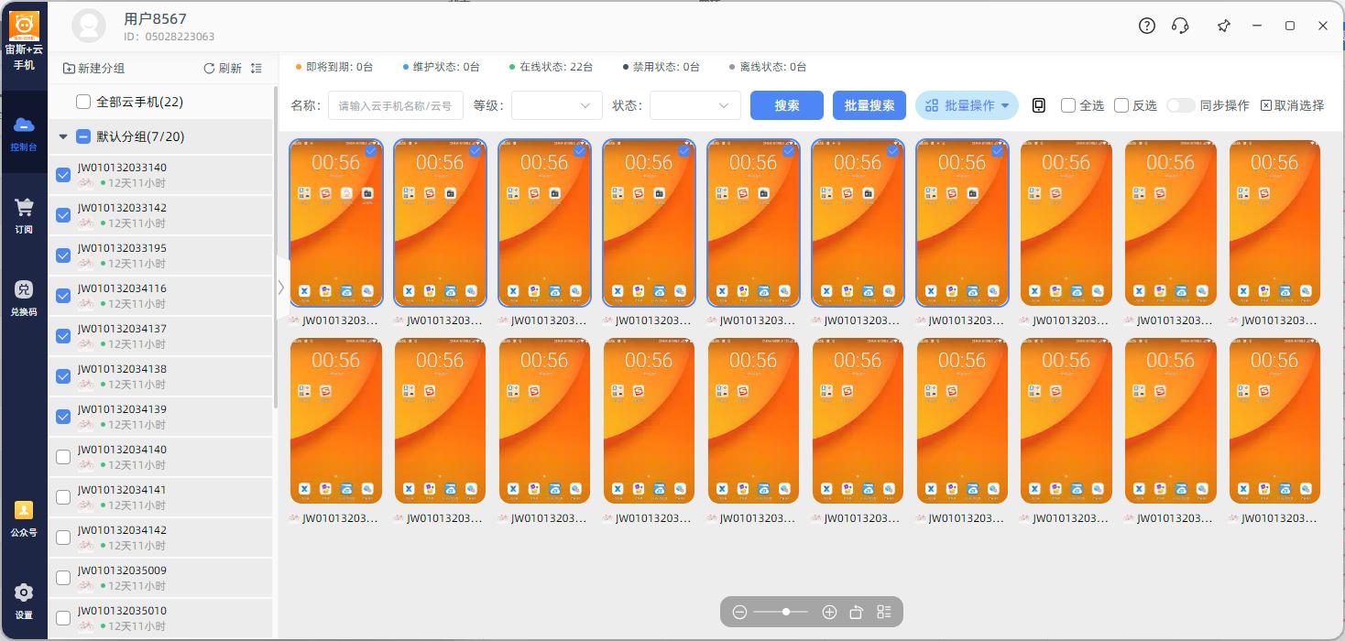Open the 批量操作 batch actions dropdown

click(x=967, y=105)
